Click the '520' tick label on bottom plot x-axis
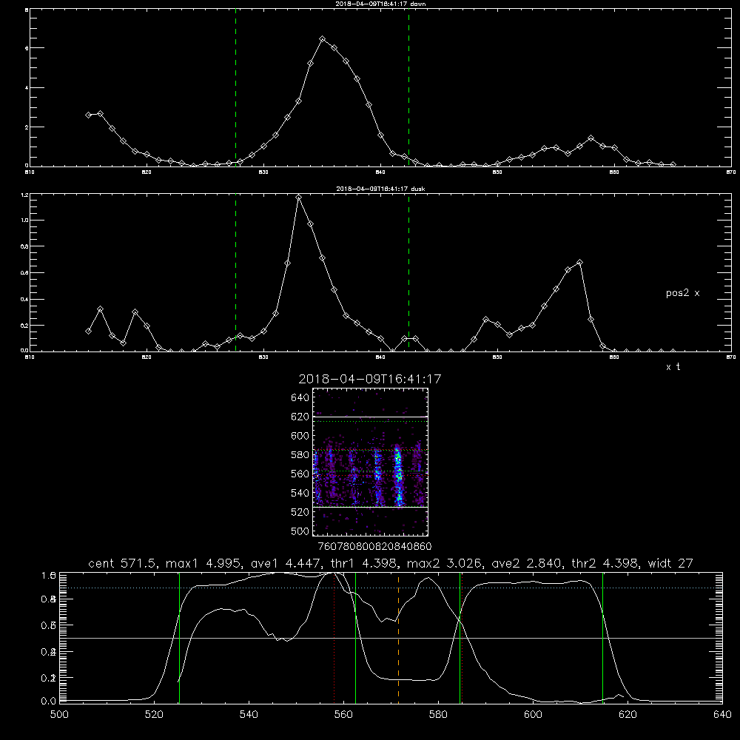 [x=154, y=715]
